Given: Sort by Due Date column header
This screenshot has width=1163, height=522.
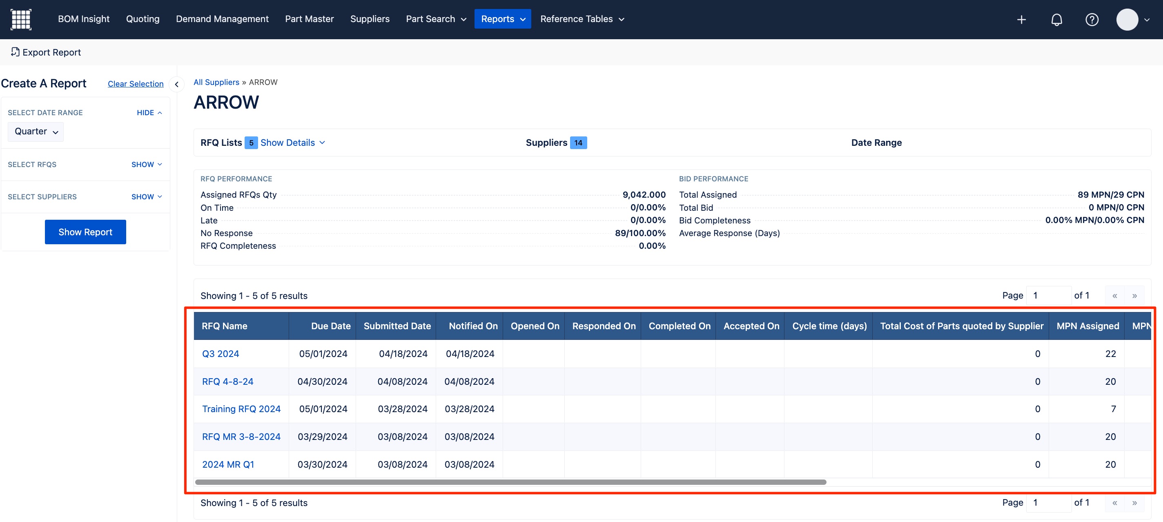Looking at the screenshot, I should pyautogui.click(x=322, y=326).
